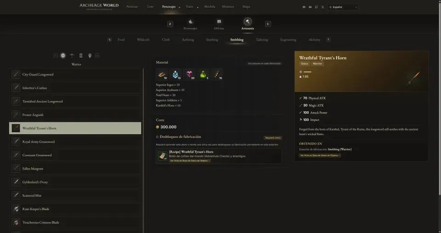Image resolution: width=441 pixels, height=233 pixels.
Task: Expand the Personajes menu arrow
Action: pyautogui.click(x=180, y=7)
